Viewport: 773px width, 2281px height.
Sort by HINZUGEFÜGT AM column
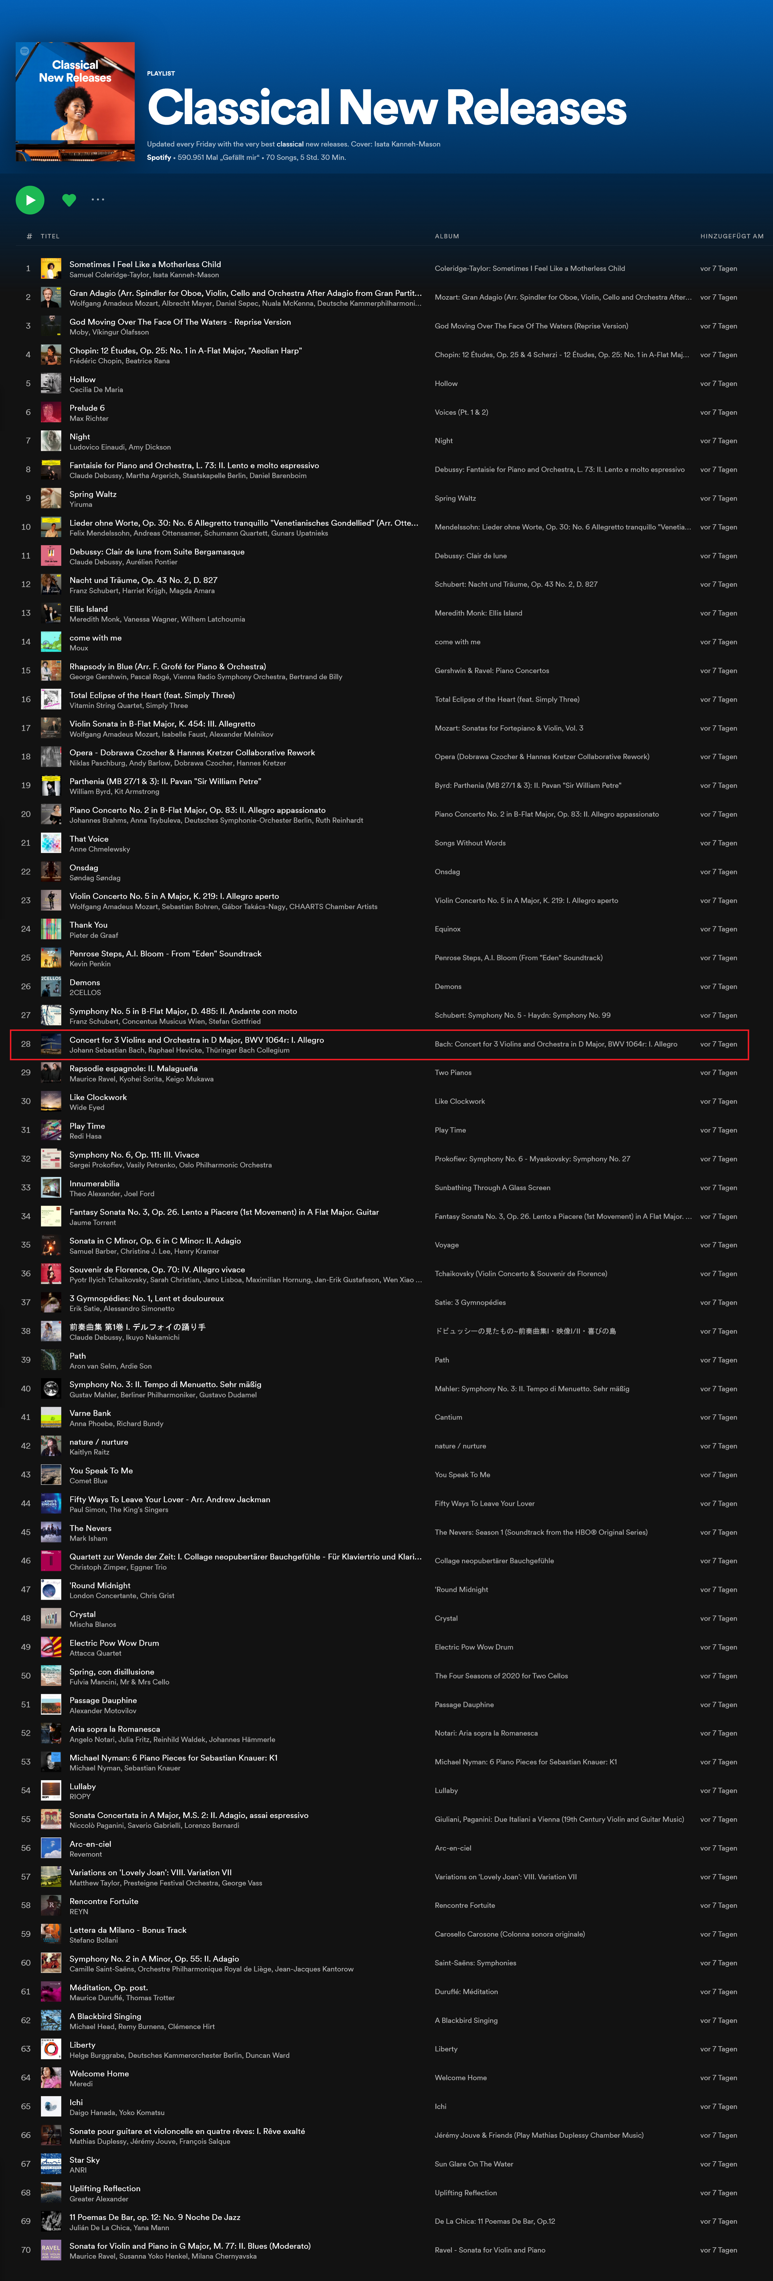pos(731,236)
